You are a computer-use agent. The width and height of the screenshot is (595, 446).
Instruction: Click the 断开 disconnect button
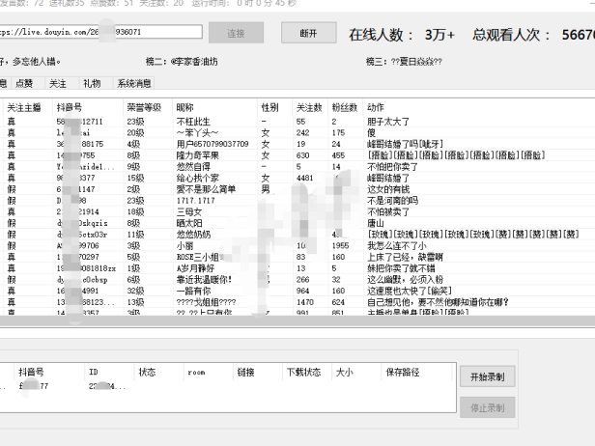(308, 33)
